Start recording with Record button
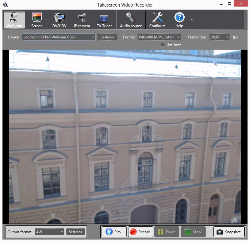This screenshot has width=250, height=242. [140, 232]
